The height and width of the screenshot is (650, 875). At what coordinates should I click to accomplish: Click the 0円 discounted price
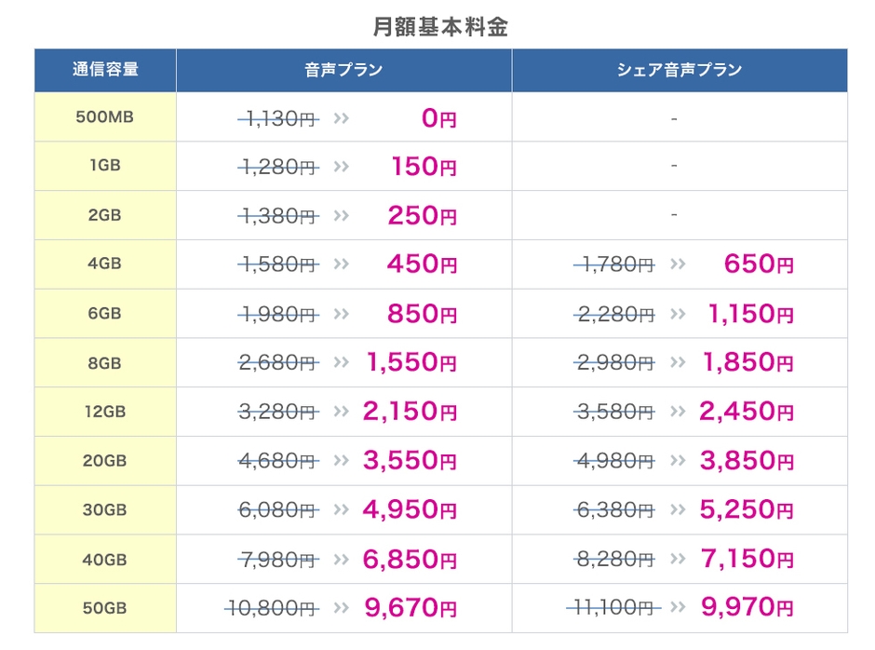coord(438,118)
